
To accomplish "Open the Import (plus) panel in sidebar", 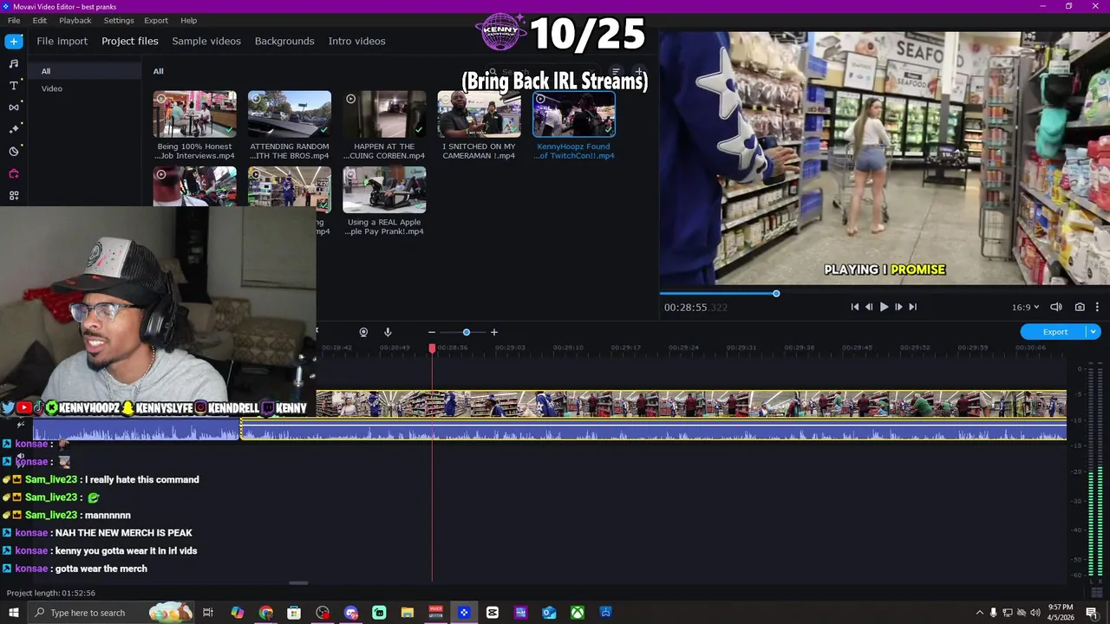I will [x=14, y=42].
